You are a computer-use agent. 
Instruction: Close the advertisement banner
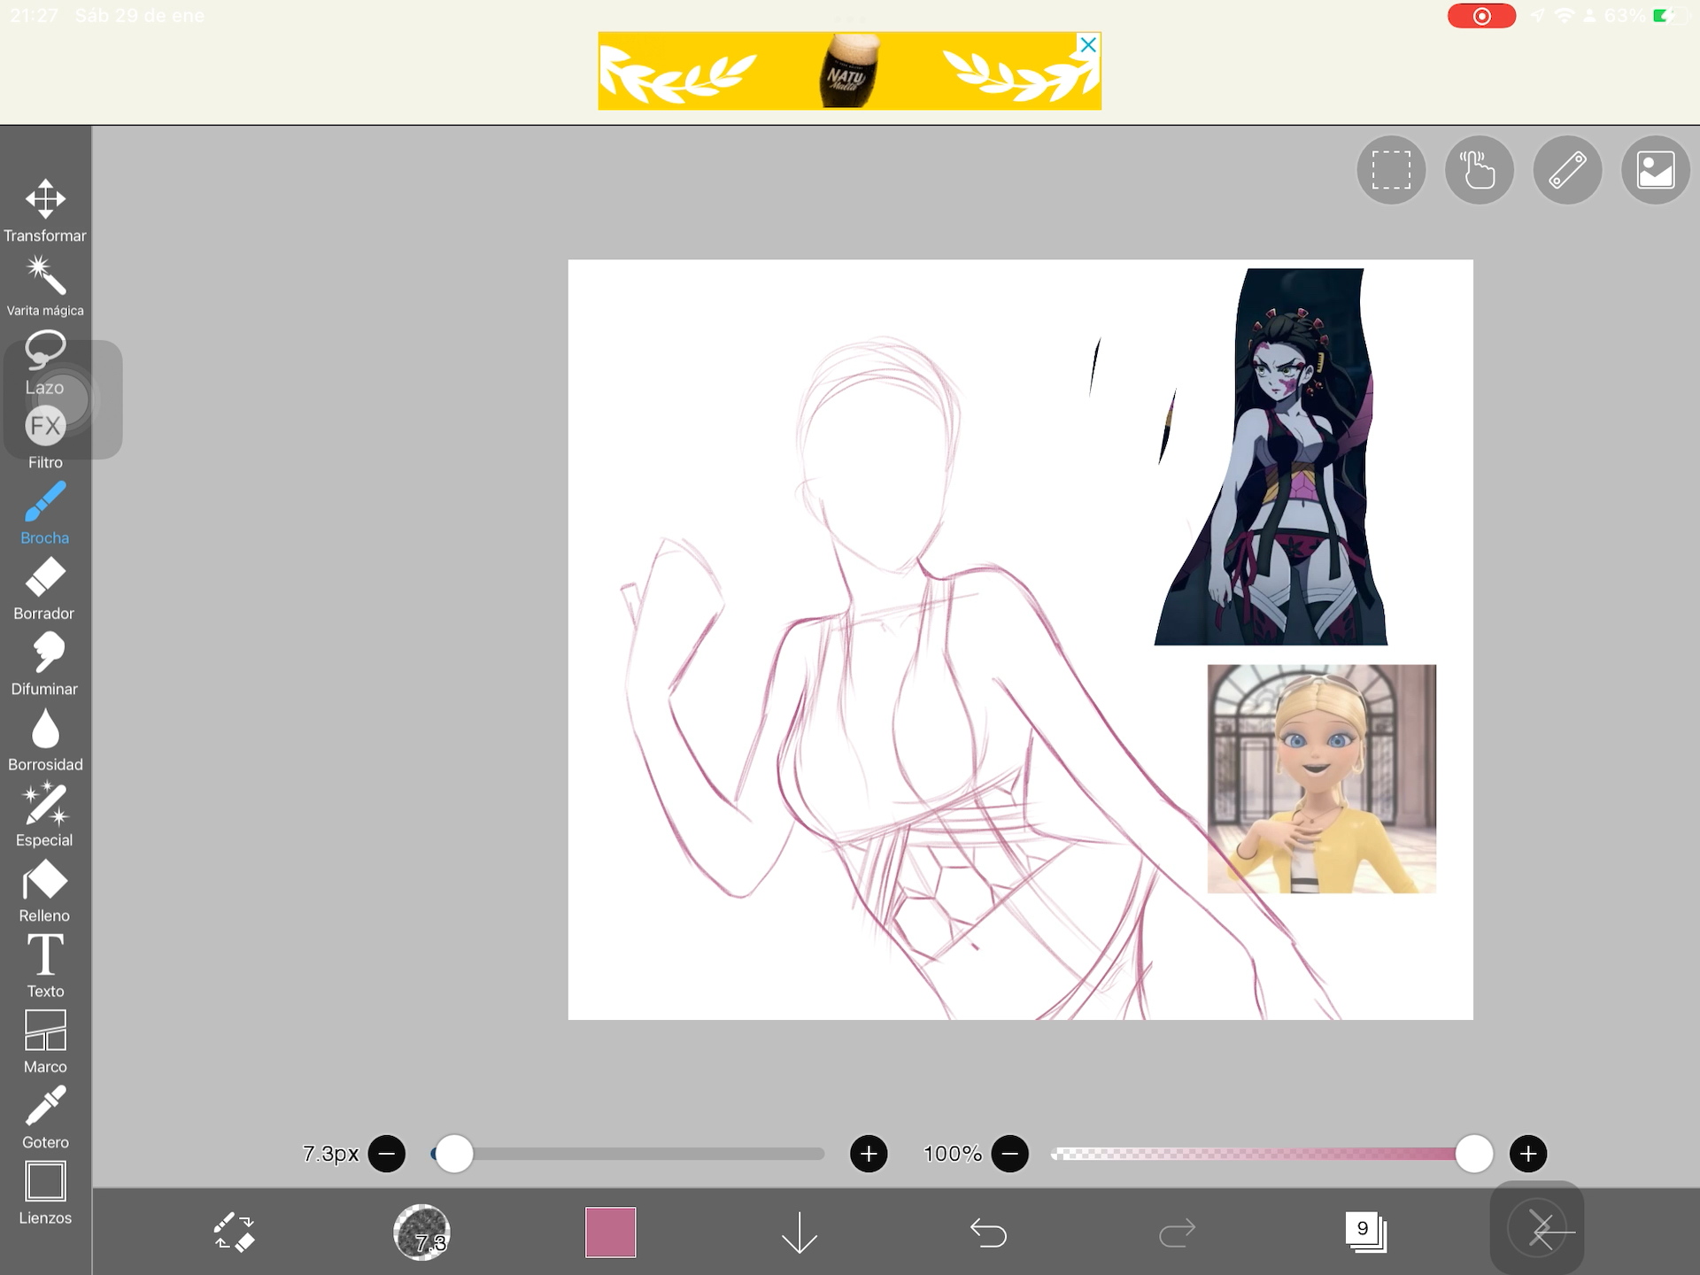1088,44
